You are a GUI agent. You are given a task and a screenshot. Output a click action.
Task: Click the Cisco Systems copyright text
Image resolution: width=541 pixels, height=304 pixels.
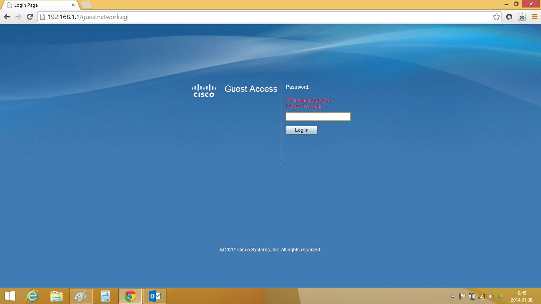[270, 250]
